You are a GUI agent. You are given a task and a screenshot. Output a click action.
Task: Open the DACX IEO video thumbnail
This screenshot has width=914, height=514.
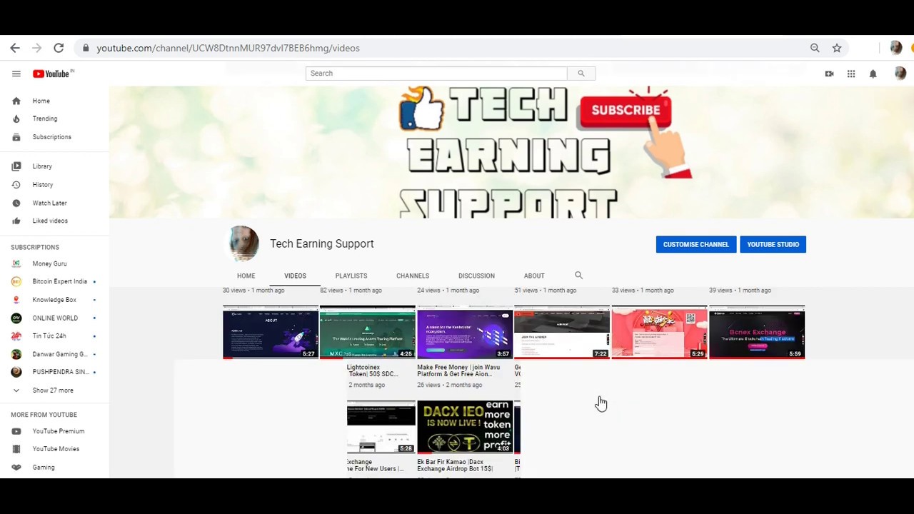point(465,427)
